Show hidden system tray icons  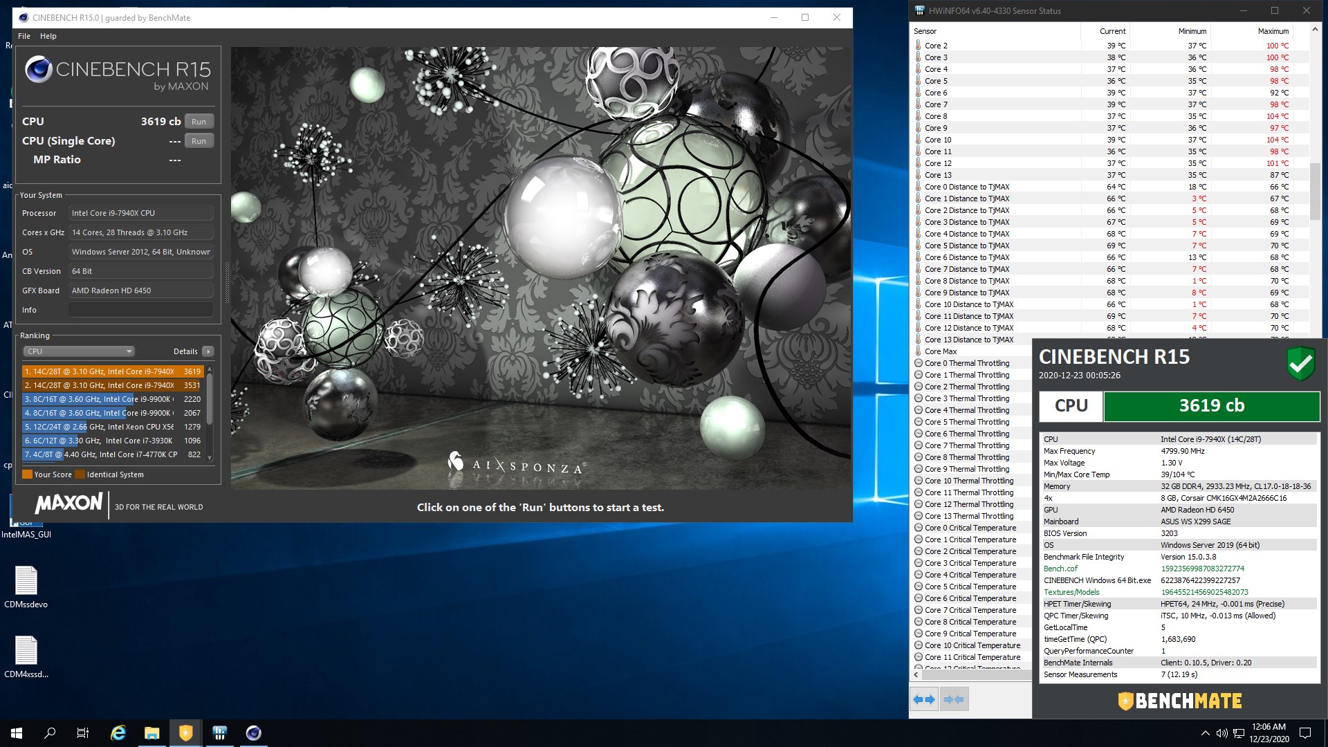[1205, 733]
